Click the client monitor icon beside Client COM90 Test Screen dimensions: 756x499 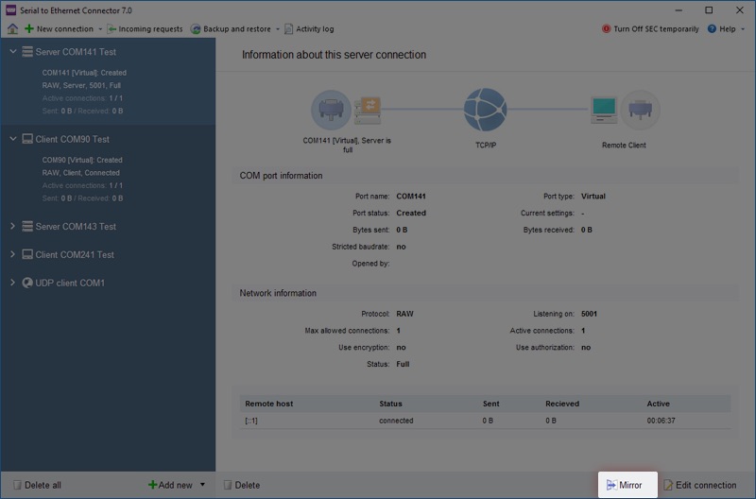pyautogui.click(x=27, y=139)
